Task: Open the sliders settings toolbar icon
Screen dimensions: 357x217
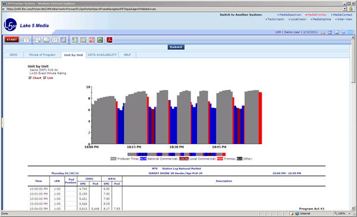Action: pyautogui.click(x=55, y=40)
